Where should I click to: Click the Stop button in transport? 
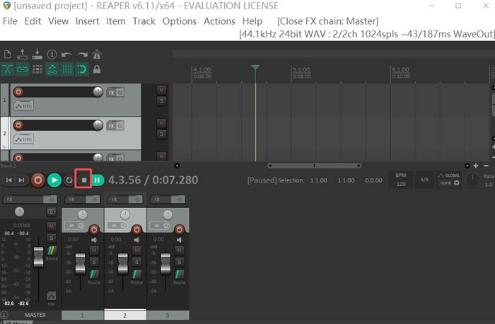pyautogui.click(x=83, y=180)
